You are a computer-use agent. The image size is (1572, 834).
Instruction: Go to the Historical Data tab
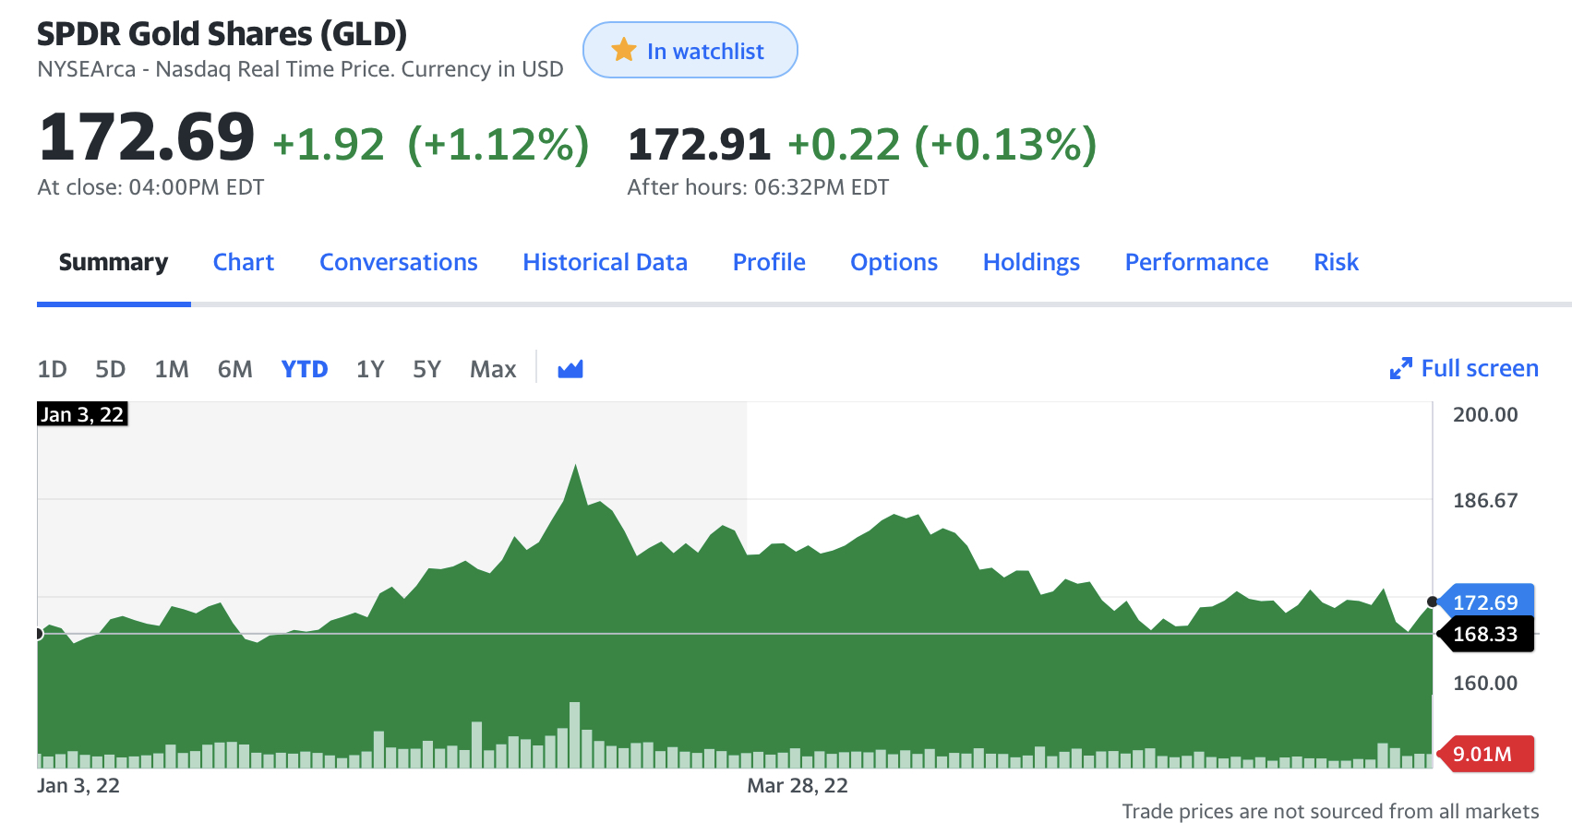pyautogui.click(x=605, y=262)
